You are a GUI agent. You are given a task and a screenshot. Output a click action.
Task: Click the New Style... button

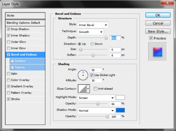click(x=158, y=31)
